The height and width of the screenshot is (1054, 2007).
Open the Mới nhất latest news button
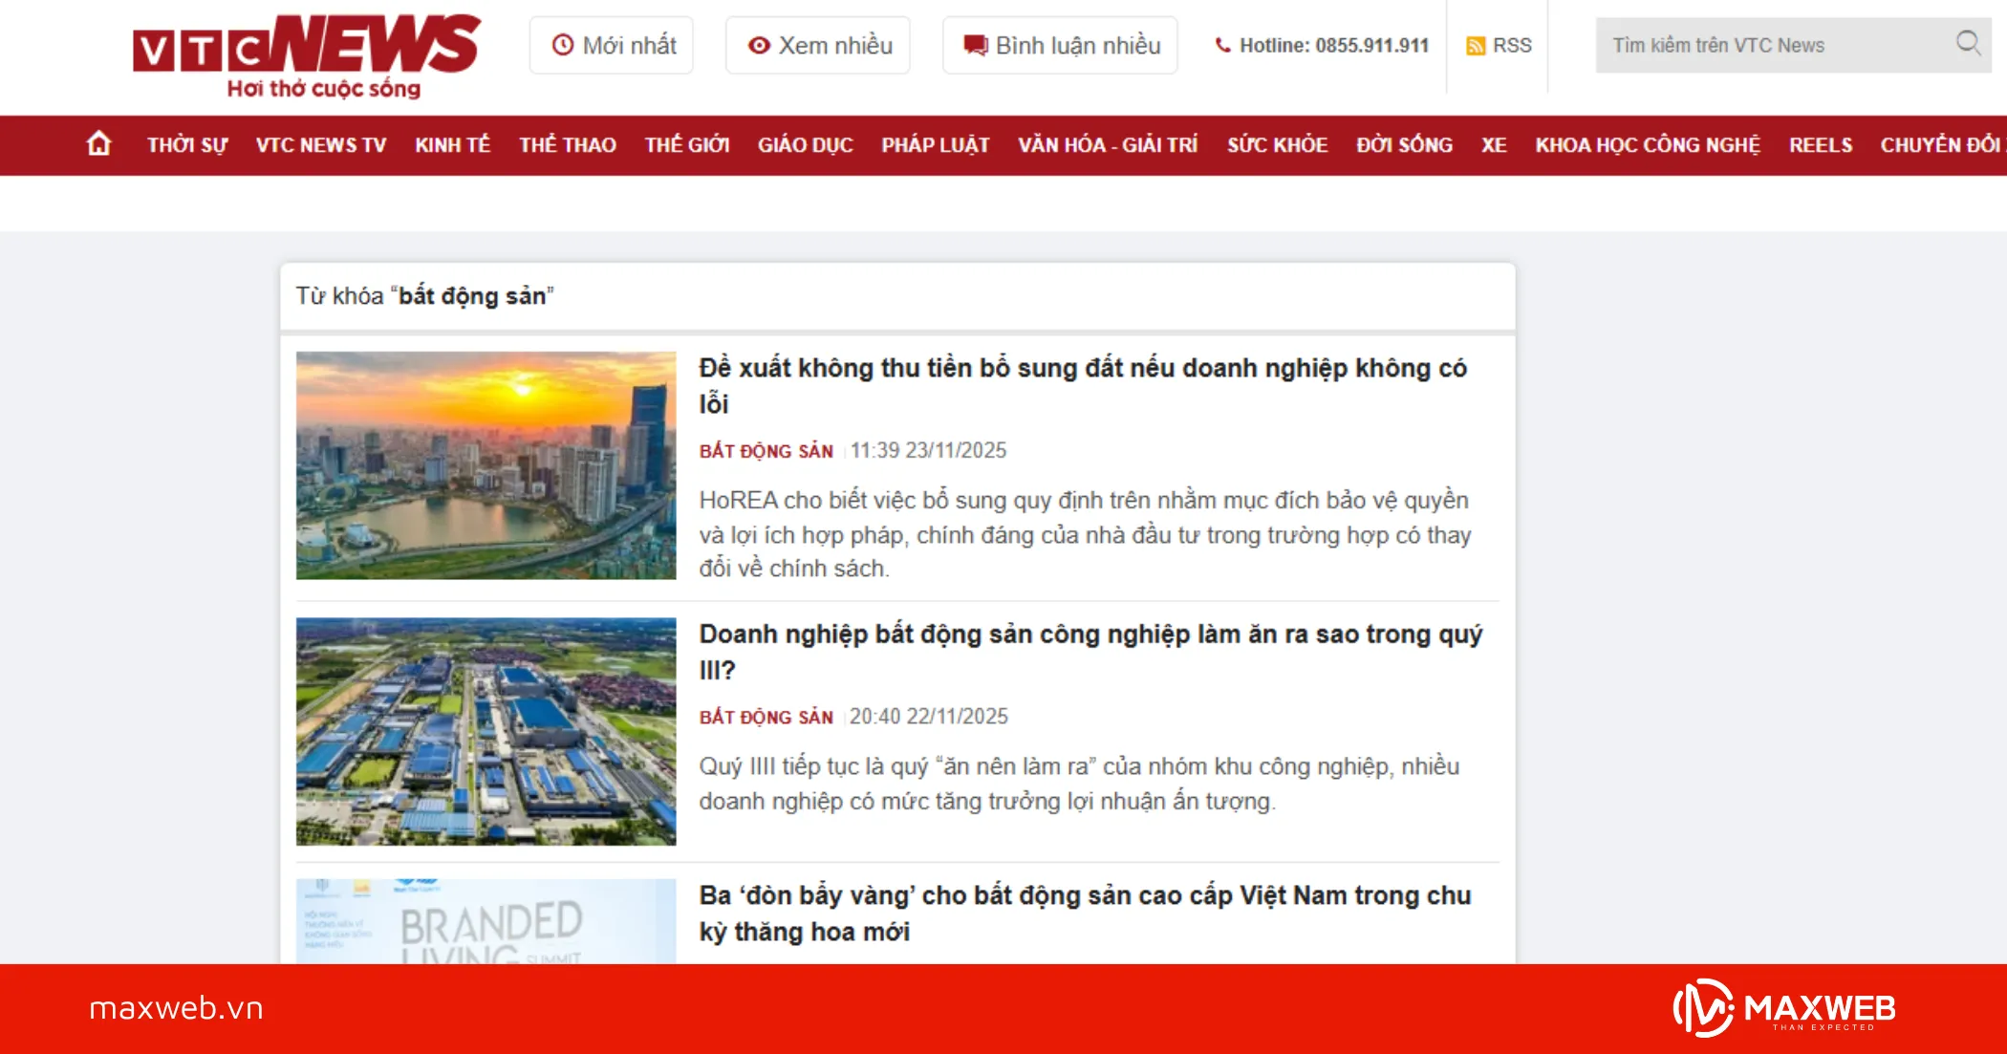(x=612, y=45)
